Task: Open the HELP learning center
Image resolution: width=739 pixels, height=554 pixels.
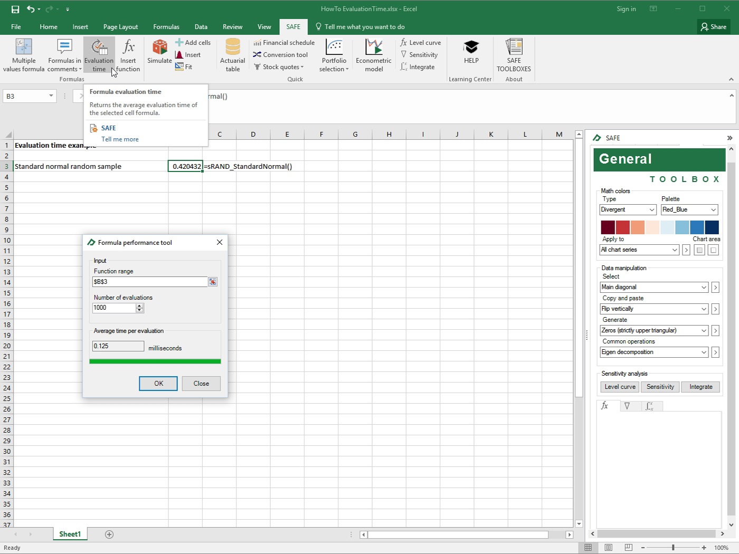Action: coord(471,52)
